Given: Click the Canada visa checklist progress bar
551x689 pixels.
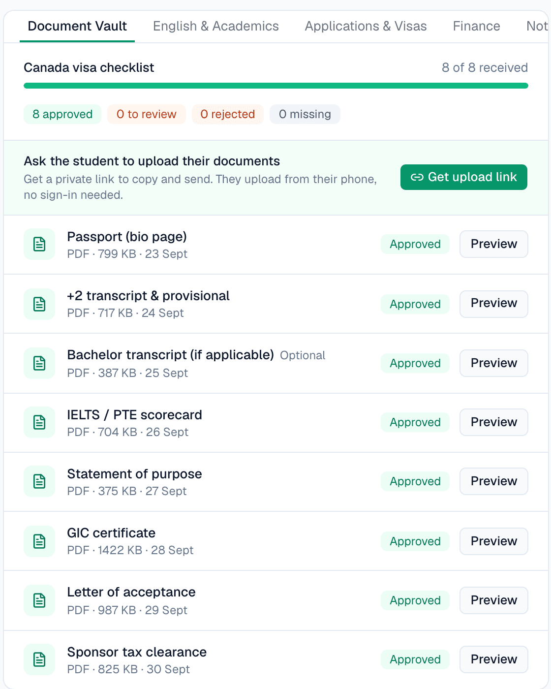Looking at the screenshot, I should click(x=276, y=86).
